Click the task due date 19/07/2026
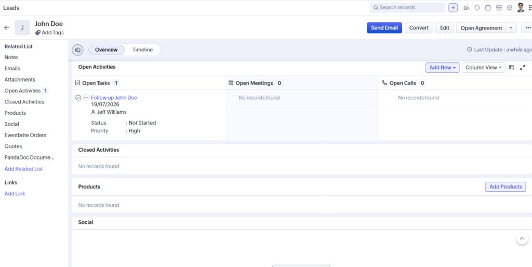 pos(105,104)
